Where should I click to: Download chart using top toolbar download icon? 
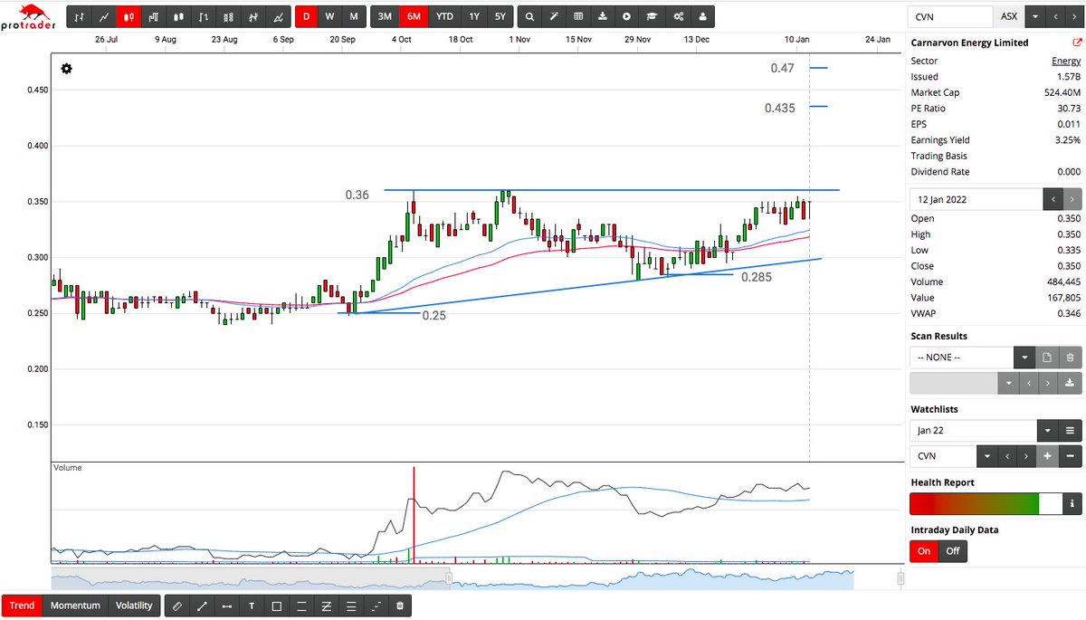coord(603,16)
